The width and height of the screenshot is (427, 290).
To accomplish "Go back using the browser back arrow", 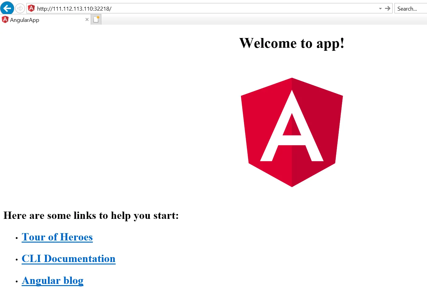I will pyautogui.click(x=7, y=8).
